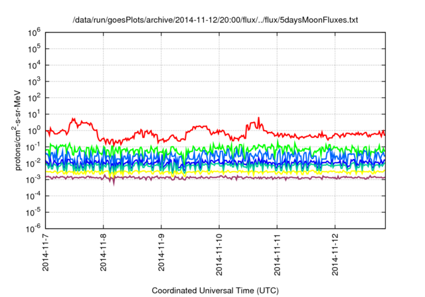Click the 2014-11-9 date label
The height and width of the screenshot is (297, 425).
[x=161, y=252]
